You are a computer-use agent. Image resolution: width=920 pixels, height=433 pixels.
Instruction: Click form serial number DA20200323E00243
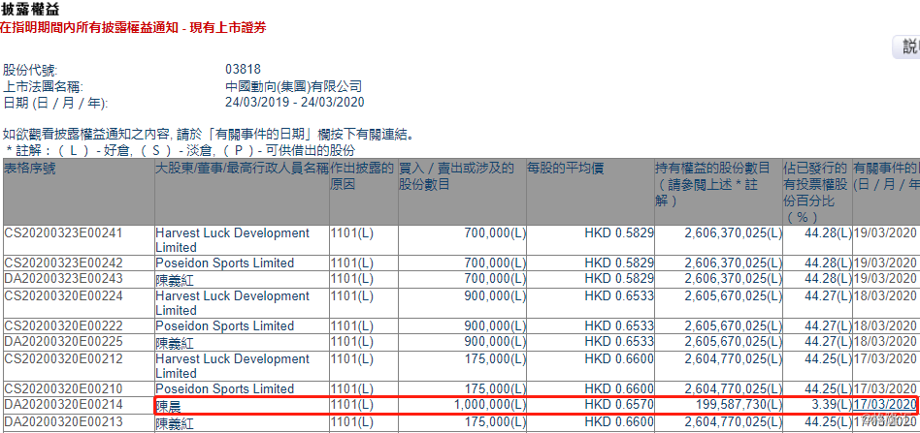click(x=63, y=278)
